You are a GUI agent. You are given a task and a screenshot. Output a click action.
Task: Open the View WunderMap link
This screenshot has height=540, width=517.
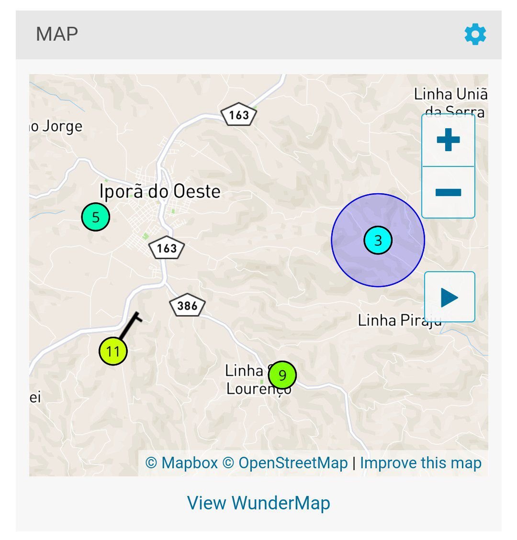click(258, 503)
